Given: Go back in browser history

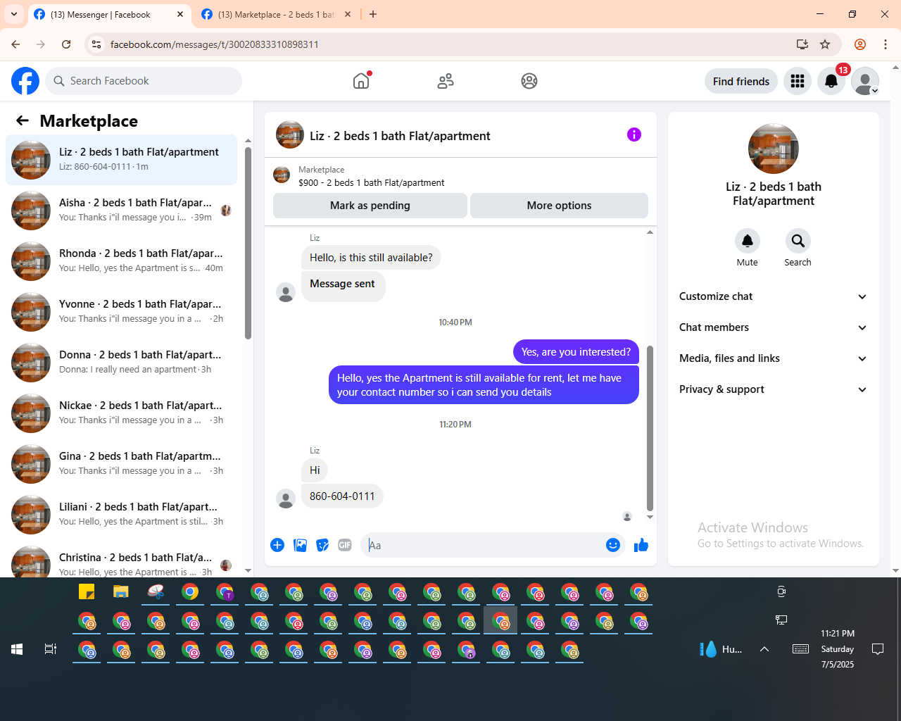Looking at the screenshot, I should [x=15, y=44].
